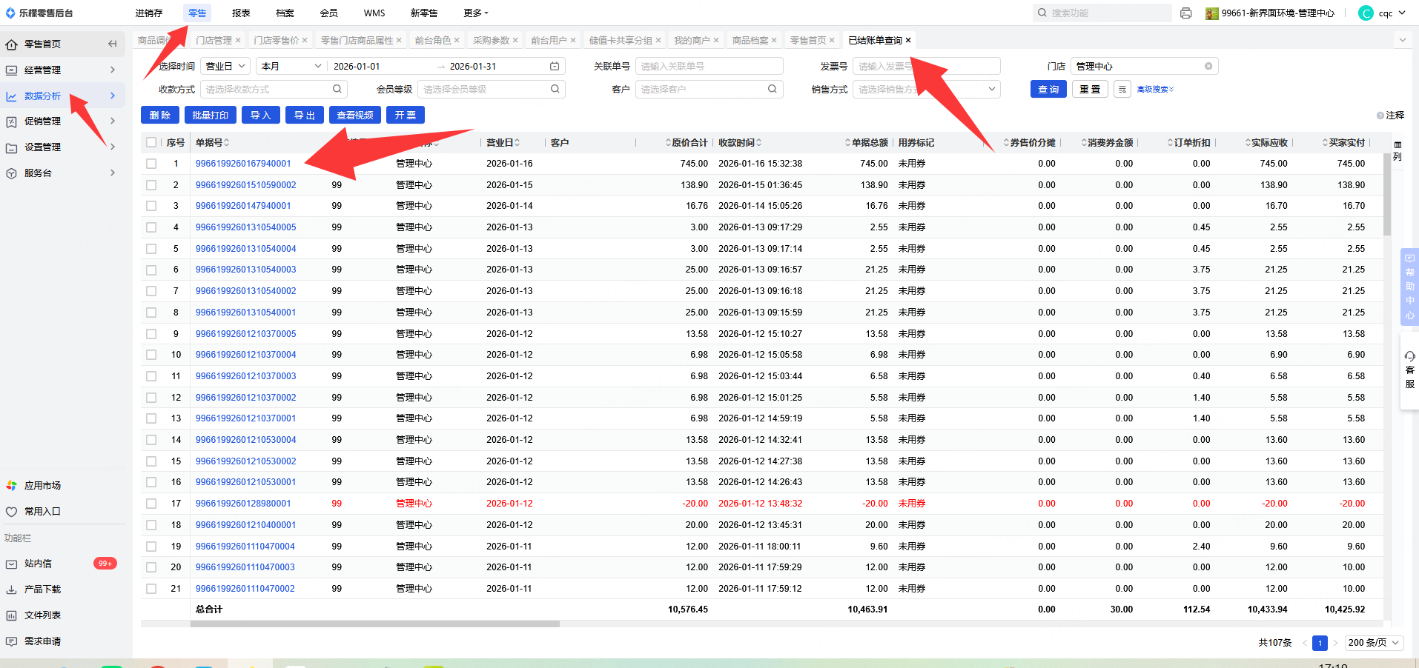The width and height of the screenshot is (1419, 668).
Task: Clear the 门店 field with the x icon
Action: point(1208,67)
